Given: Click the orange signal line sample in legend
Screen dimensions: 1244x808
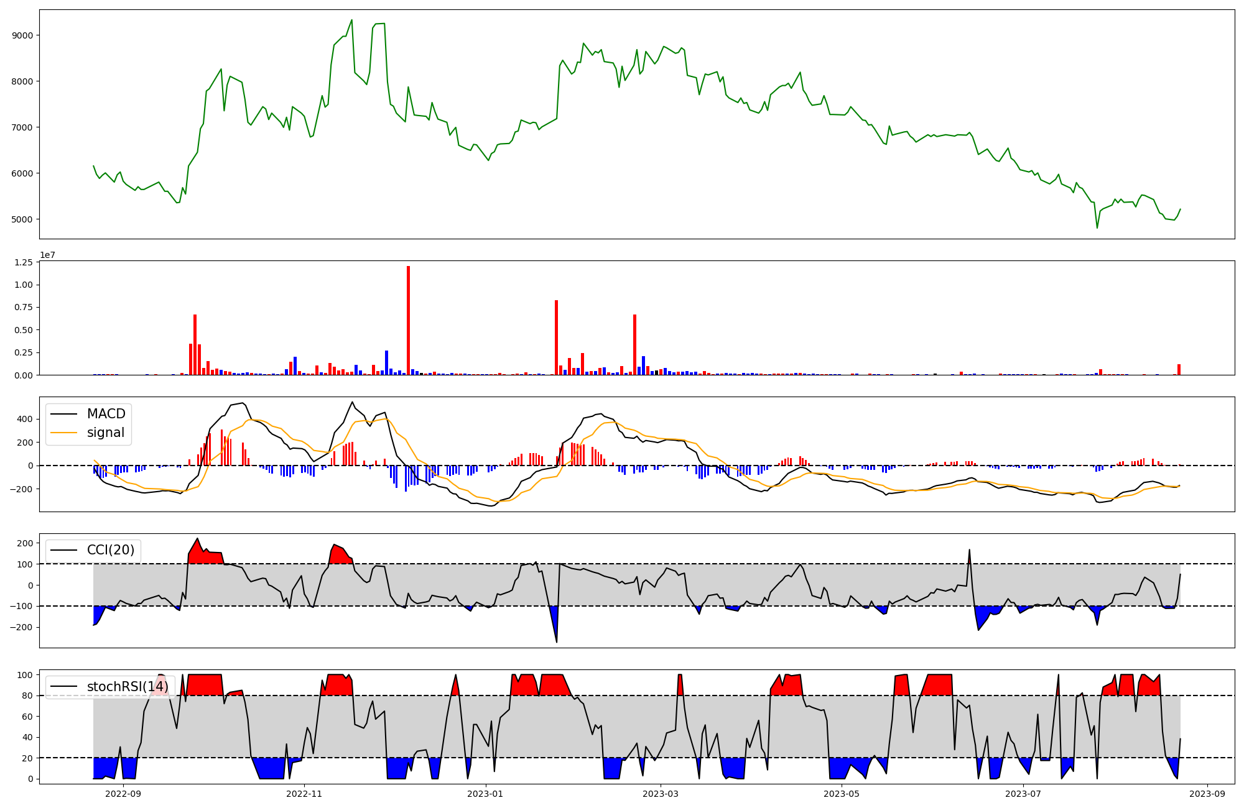Looking at the screenshot, I should pyautogui.click(x=63, y=433).
